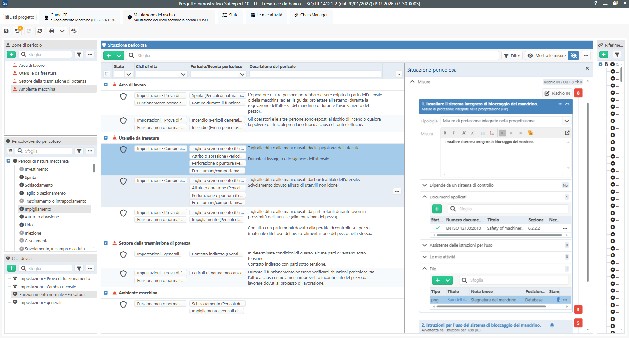Screen dimensions: 629x338
Task: Open dropdown beside the green add situation button
Action: [x=119, y=55]
